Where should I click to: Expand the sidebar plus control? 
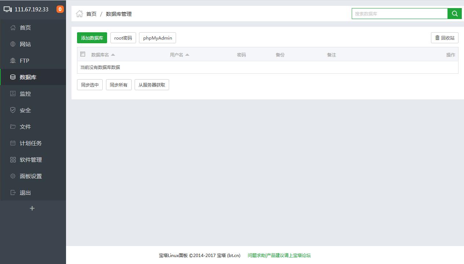tap(32, 208)
